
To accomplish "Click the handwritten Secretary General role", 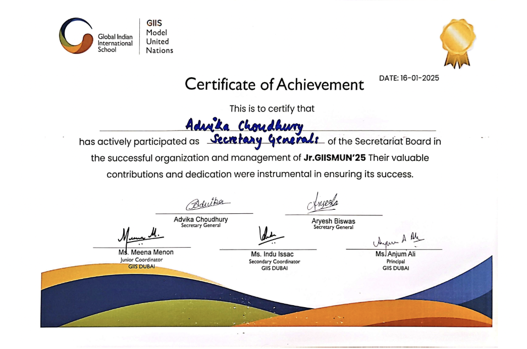I will [266, 140].
